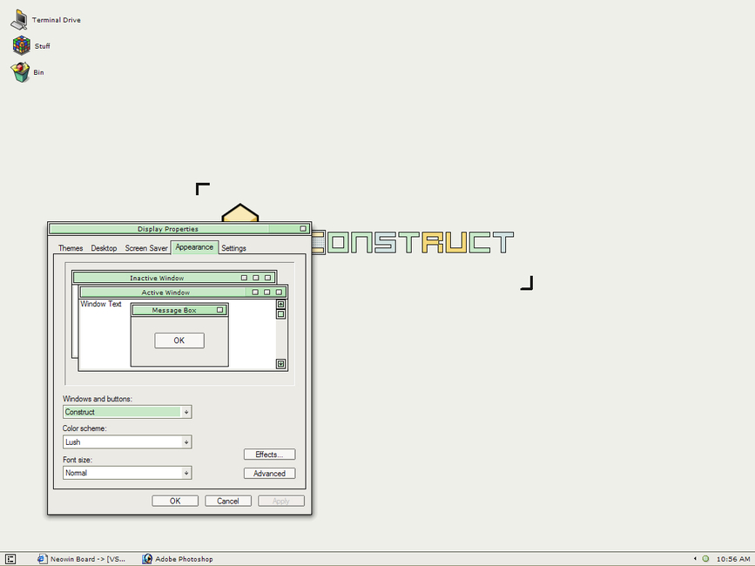755x566 pixels.
Task: Click OK in preview Message Box
Action: coord(179,340)
